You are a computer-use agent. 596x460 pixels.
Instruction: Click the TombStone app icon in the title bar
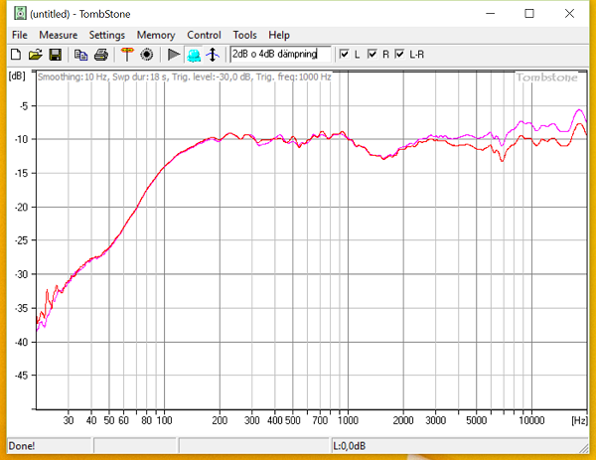pyautogui.click(x=20, y=13)
